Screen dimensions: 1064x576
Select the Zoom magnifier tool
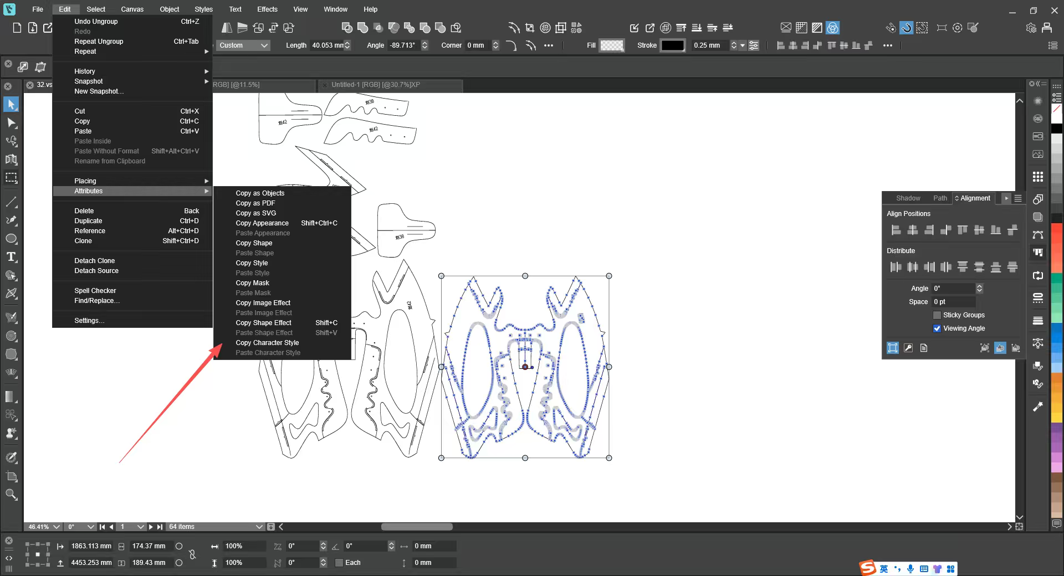coord(11,495)
